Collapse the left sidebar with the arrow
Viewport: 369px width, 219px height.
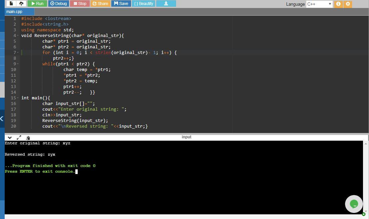point(2,119)
